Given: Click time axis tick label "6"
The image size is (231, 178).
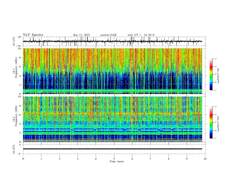Looking at the screenshot, I should 132,159.
